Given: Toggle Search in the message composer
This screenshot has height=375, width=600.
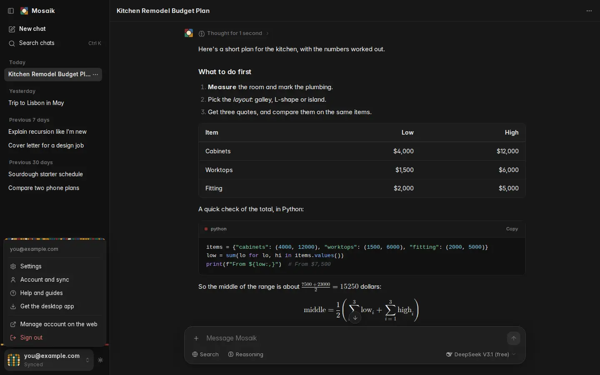Looking at the screenshot, I should tap(205, 355).
